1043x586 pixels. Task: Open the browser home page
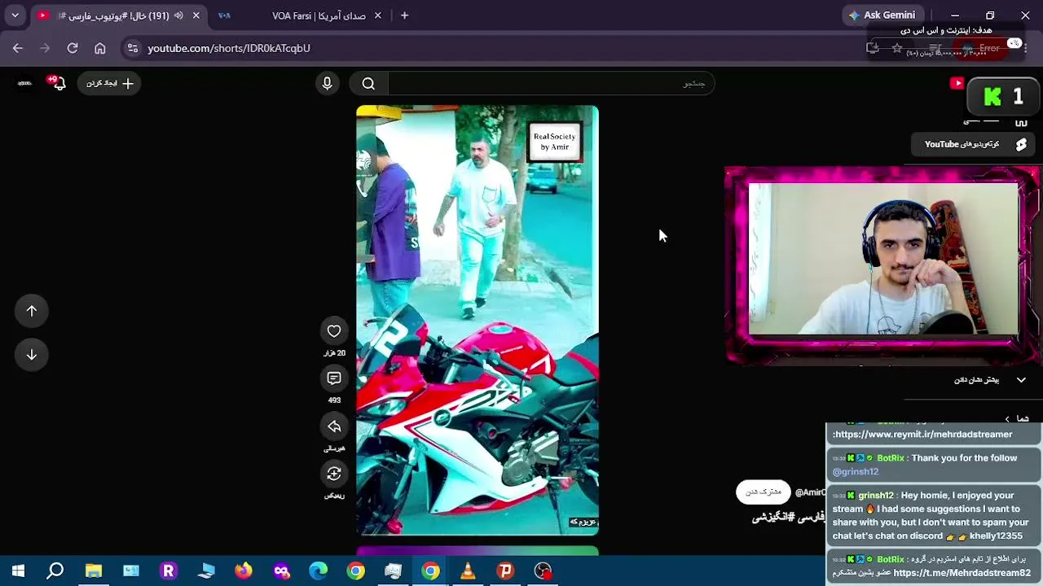[100, 48]
